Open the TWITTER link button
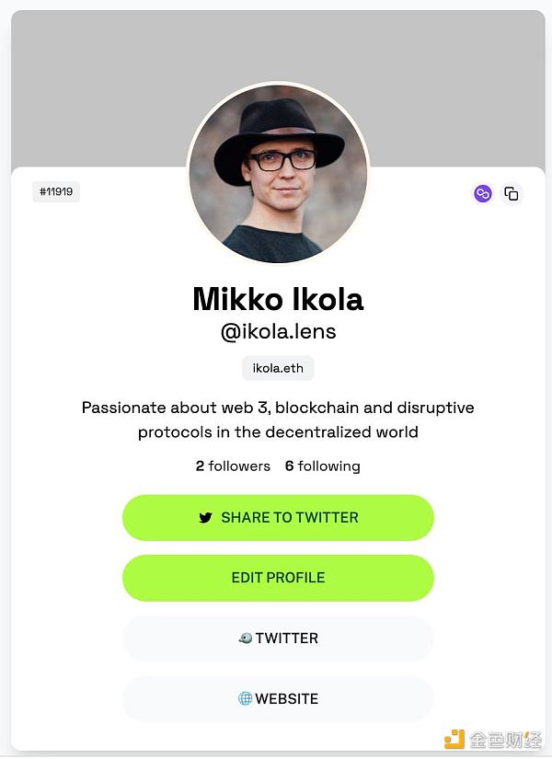This screenshot has width=552, height=759. click(x=278, y=638)
